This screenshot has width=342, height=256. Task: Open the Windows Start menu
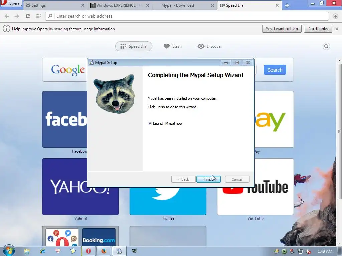pyautogui.click(x=9, y=251)
